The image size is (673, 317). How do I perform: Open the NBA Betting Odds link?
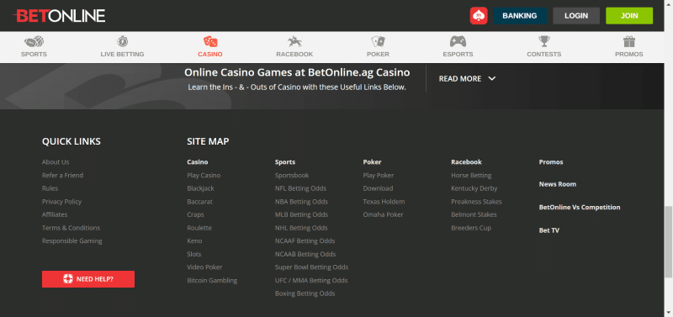click(x=301, y=202)
